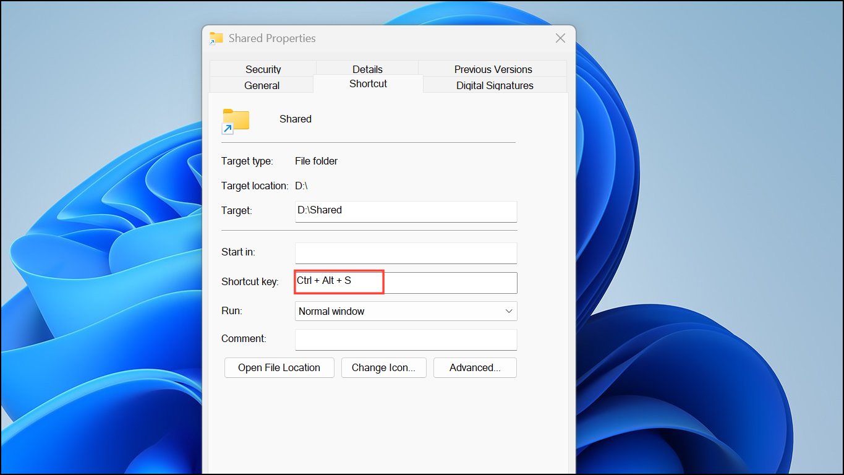Click the 'Start in:' label
Screen dimensions: 844x475
[238, 252]
